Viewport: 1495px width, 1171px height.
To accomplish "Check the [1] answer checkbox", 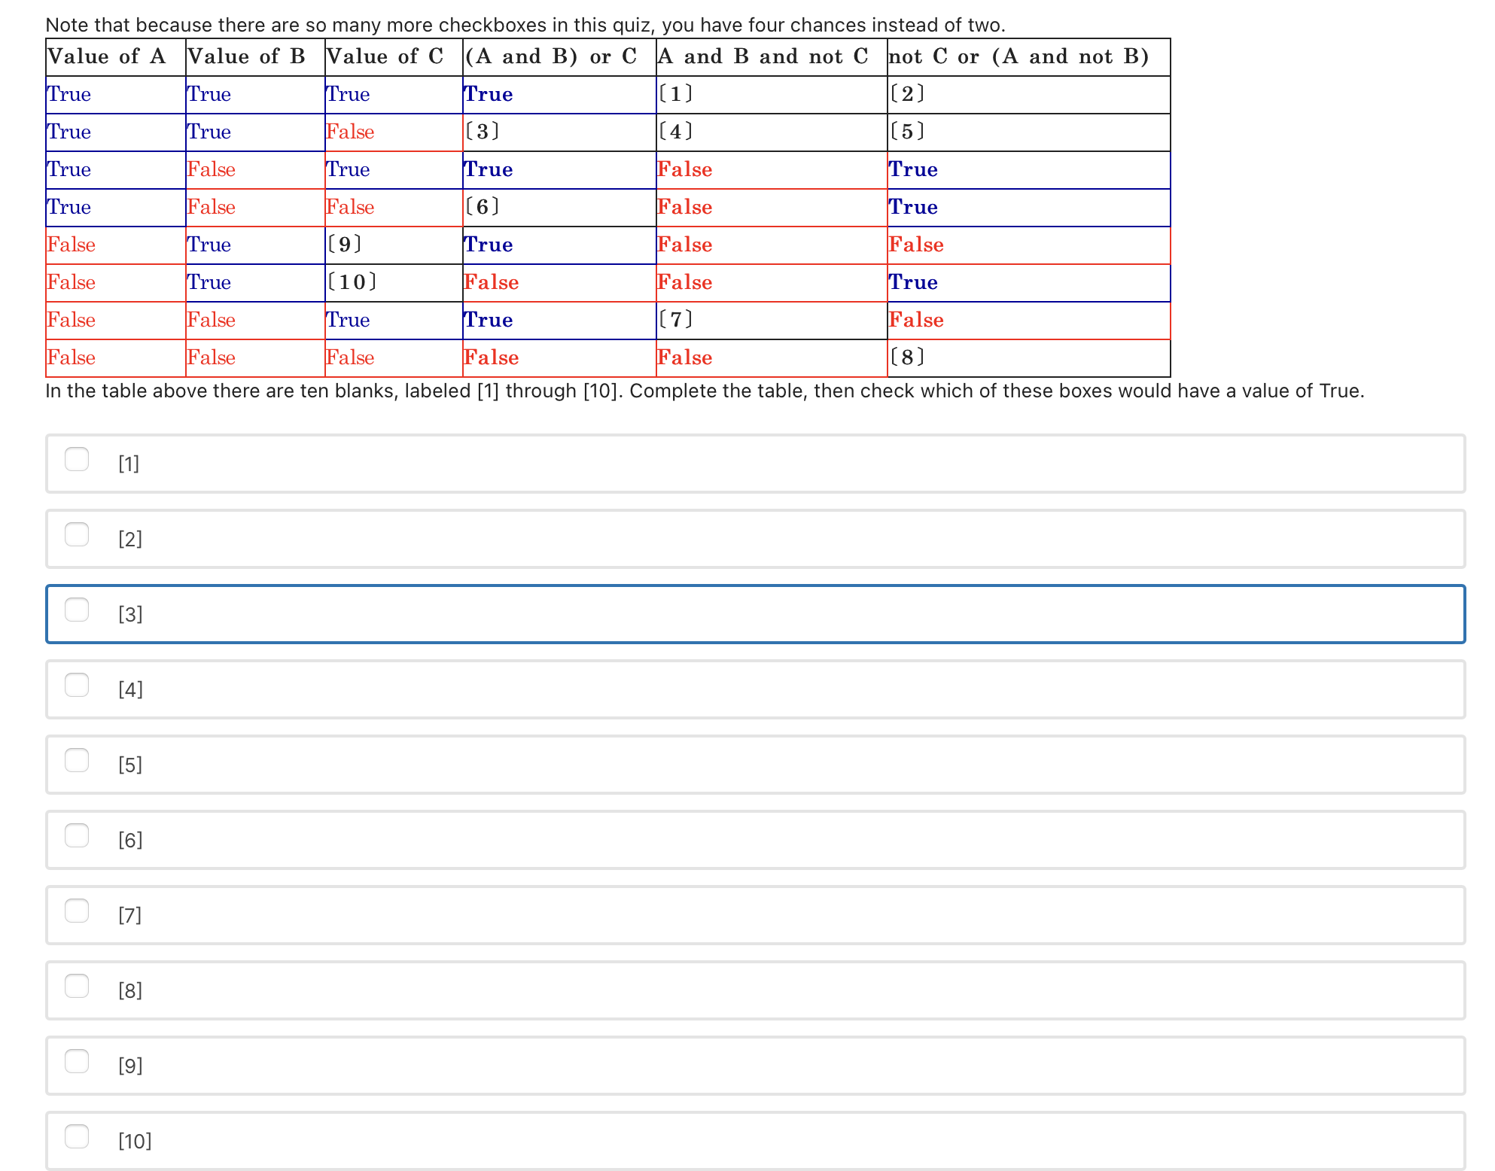I will (x=77, y=459).
